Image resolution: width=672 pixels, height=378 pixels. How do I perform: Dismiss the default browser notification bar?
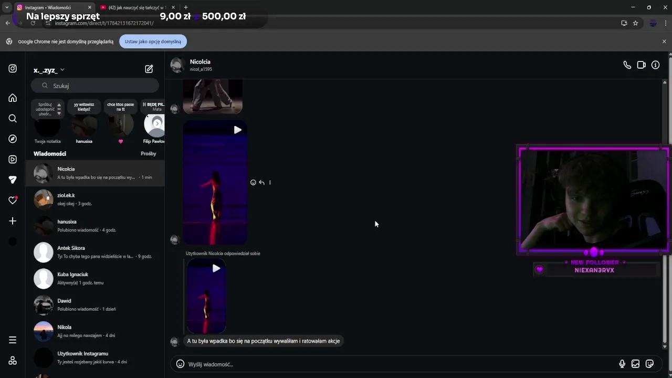click(x=664, y=41)
